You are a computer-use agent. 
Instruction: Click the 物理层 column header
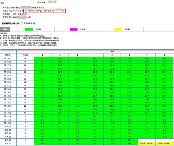8,55
